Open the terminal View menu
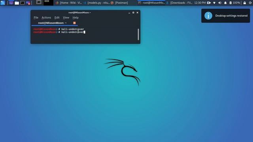253x142 pixels. [66, 17]
